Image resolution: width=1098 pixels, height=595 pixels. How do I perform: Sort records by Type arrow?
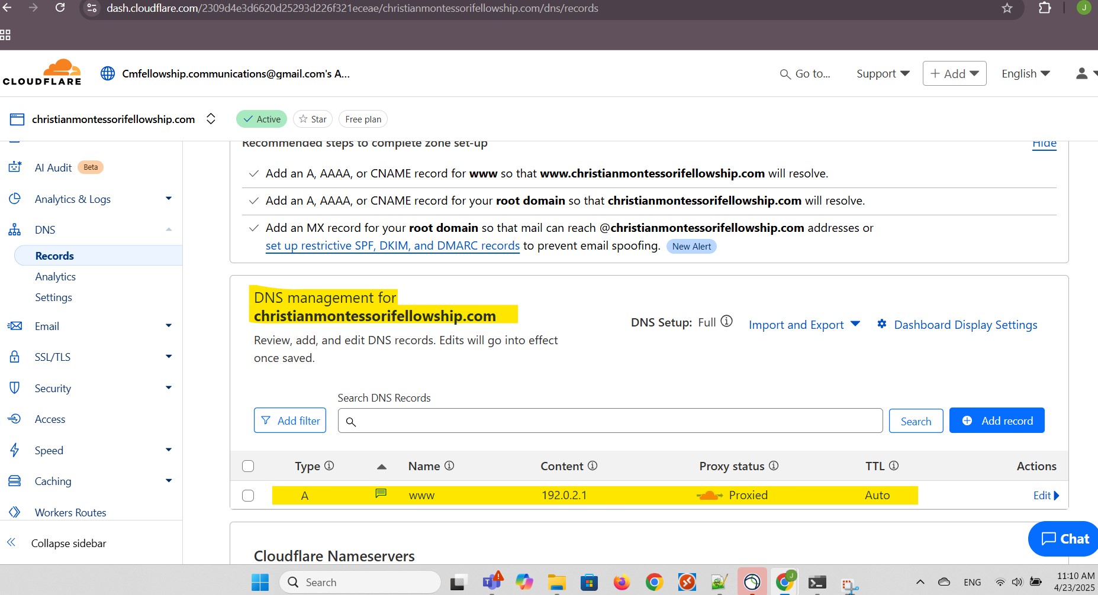click(x=382, y=467)
